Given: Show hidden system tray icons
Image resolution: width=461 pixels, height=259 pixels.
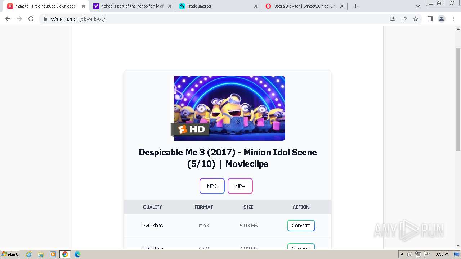Looking at the screenshot, I should click(x=402, y=254).
